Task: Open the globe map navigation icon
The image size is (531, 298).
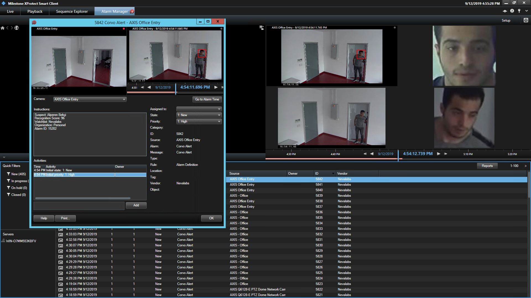Action: point(17,28)
